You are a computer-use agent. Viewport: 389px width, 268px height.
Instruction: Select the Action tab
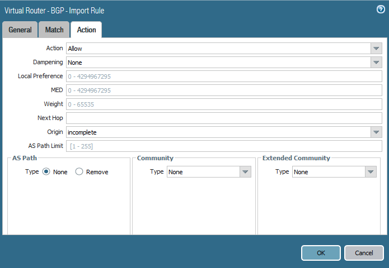tap(86, 30)
